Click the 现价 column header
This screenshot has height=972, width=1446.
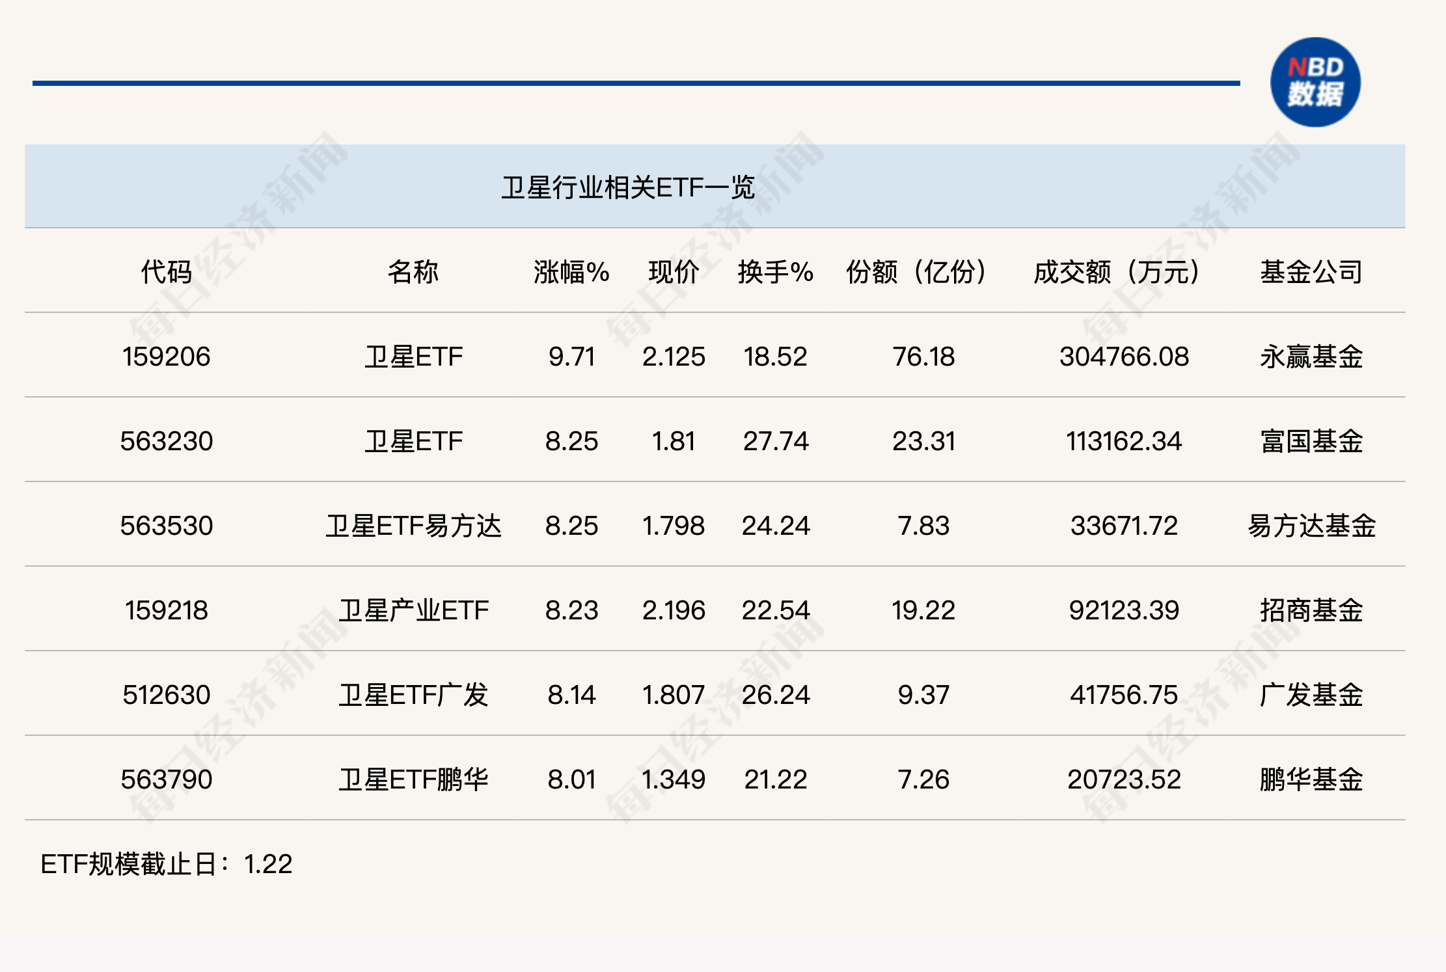(x=674, y=272)
